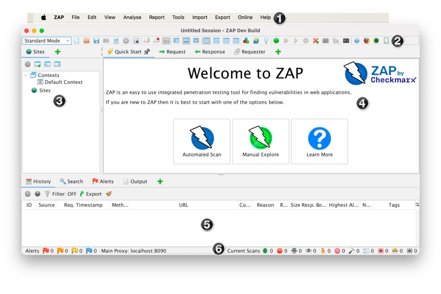The width and height of the screenshot is (441, 294).
Task: Click the URL column header
Action: (184, 205)
